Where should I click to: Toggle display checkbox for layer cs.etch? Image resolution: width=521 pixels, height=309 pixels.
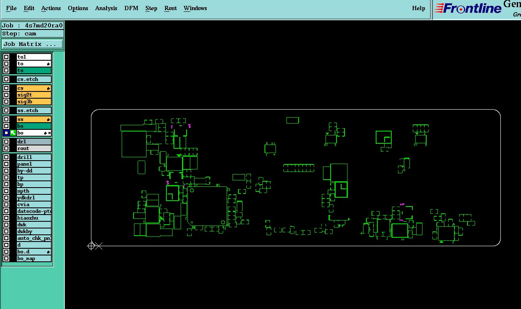[x=6, y=79]
